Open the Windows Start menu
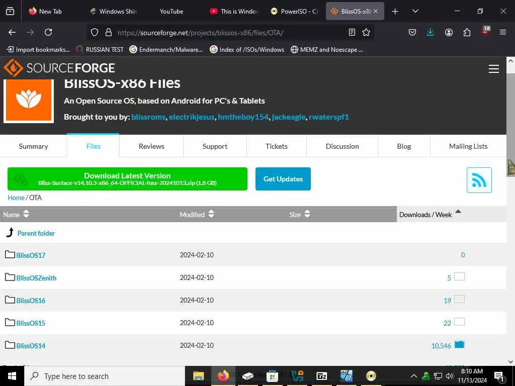 [x=12, y=376]
